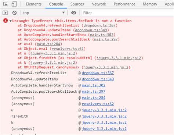
Task: Toggle the device toolbar icon
Action: click(14, 4)
